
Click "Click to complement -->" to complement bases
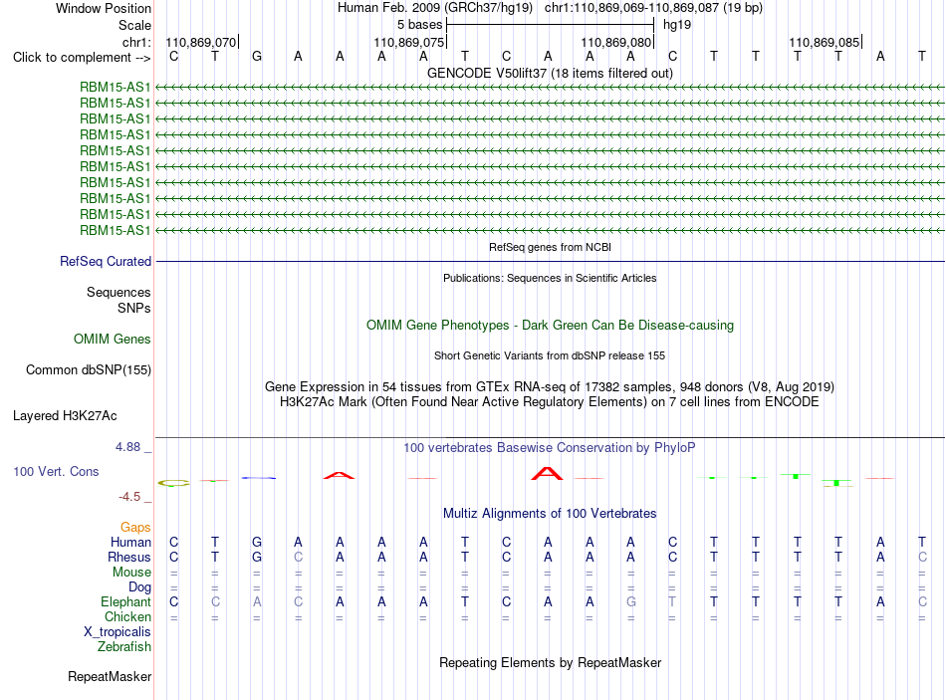click(x=82, y=58)
